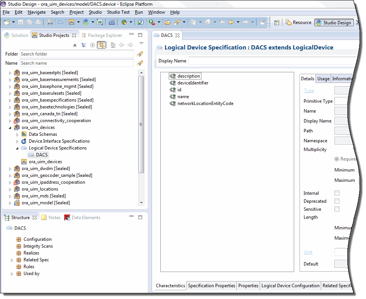
Task: Click the Open Type folder icon
Action: [168, 22]
